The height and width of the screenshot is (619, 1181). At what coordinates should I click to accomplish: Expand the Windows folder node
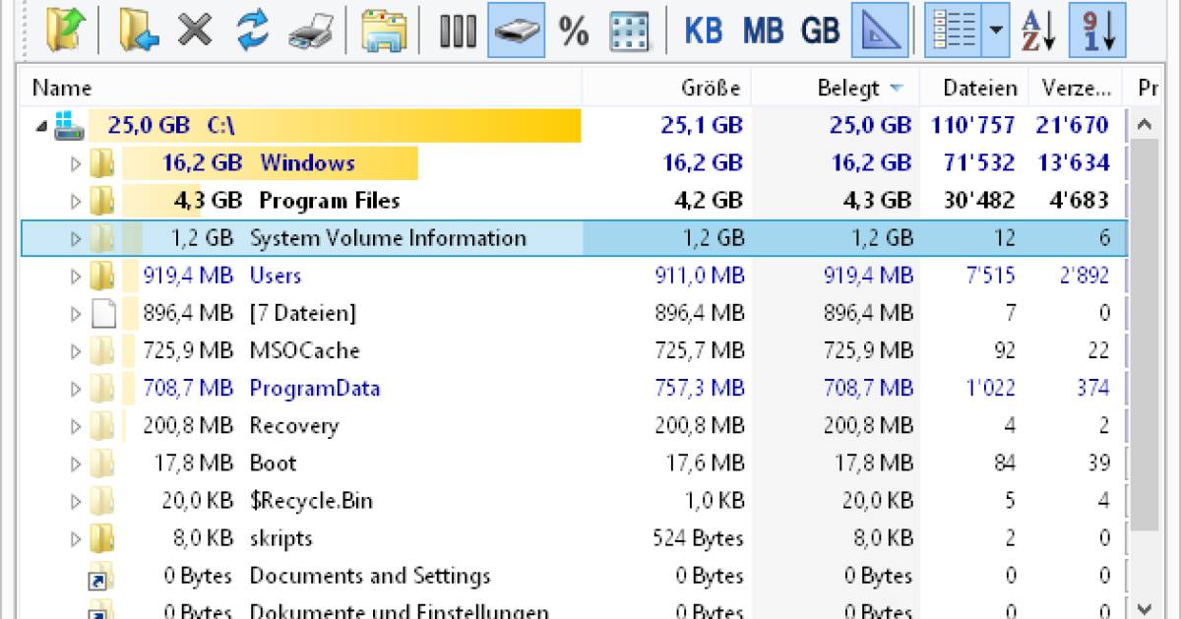(x=76, y=163)
